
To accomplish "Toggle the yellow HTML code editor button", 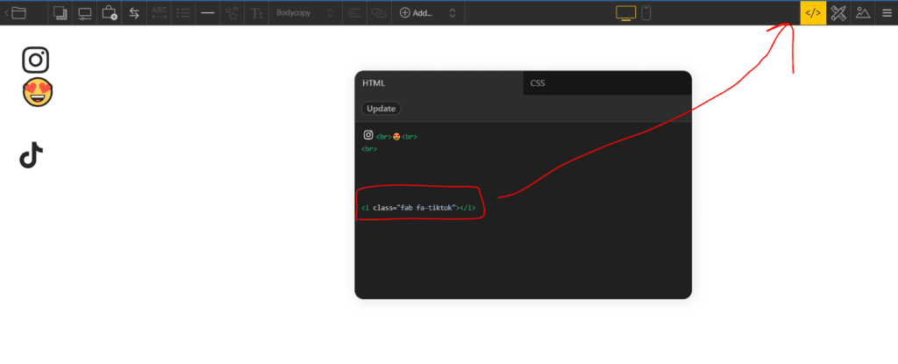I will click(x=813, y=12).
